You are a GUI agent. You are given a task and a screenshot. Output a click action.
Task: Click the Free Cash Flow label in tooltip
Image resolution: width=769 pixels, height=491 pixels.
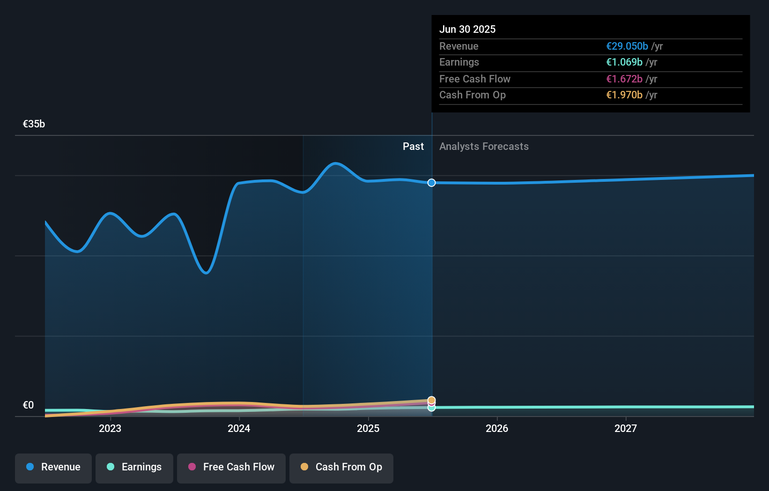click(x=475, y=79)
